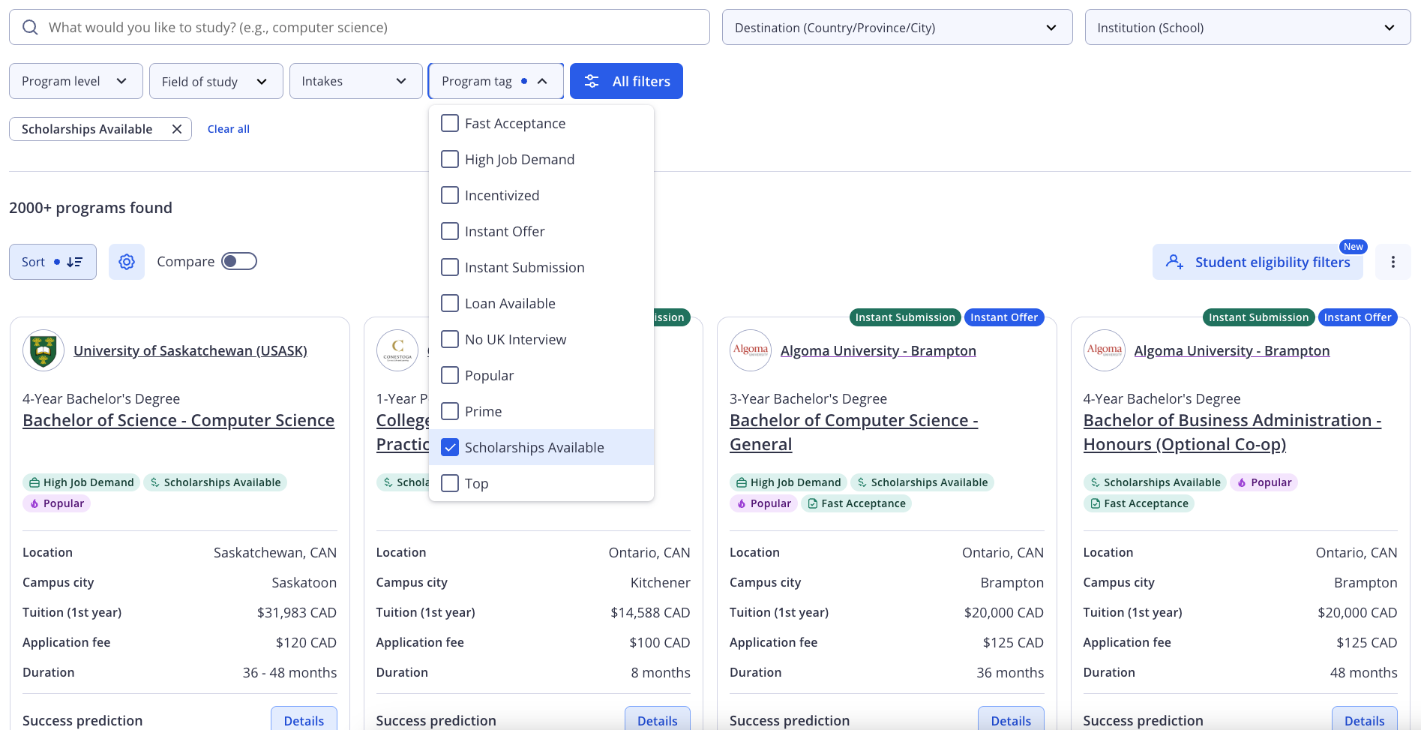Click Fast Acceptance tag on Computer Science General card

[856, 503]
